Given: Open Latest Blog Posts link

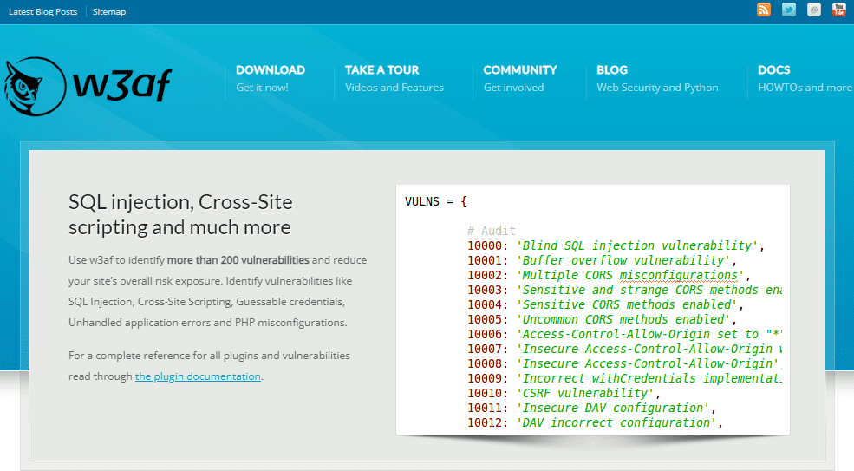Looking at the screenshot, I should pos(43,11).
